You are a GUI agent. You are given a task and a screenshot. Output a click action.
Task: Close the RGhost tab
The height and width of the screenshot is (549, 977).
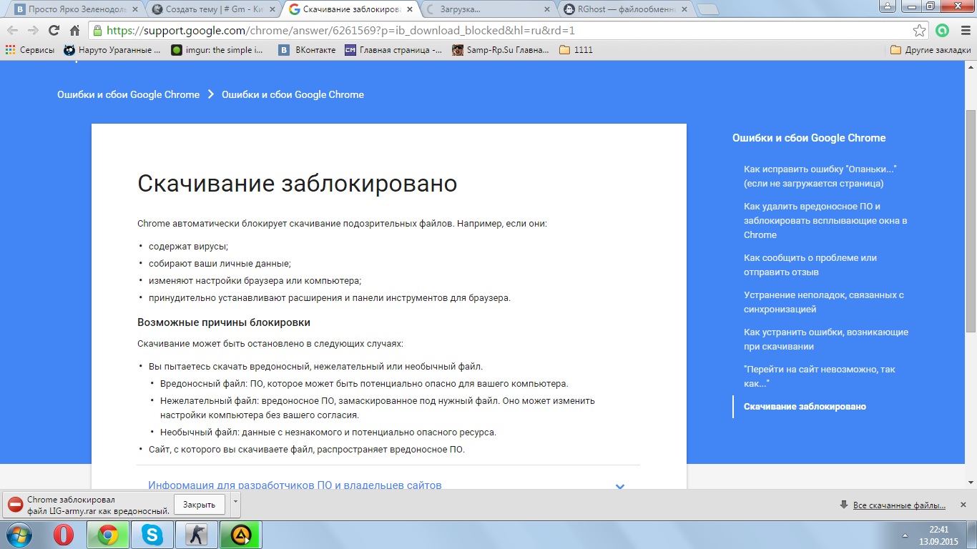[x=684, y=10]
